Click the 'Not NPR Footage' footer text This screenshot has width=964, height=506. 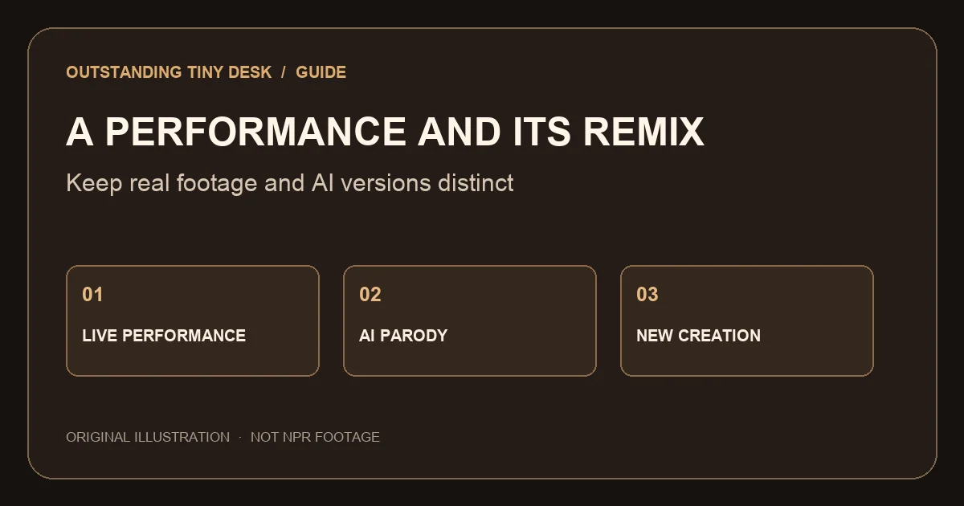coord(315,437)
